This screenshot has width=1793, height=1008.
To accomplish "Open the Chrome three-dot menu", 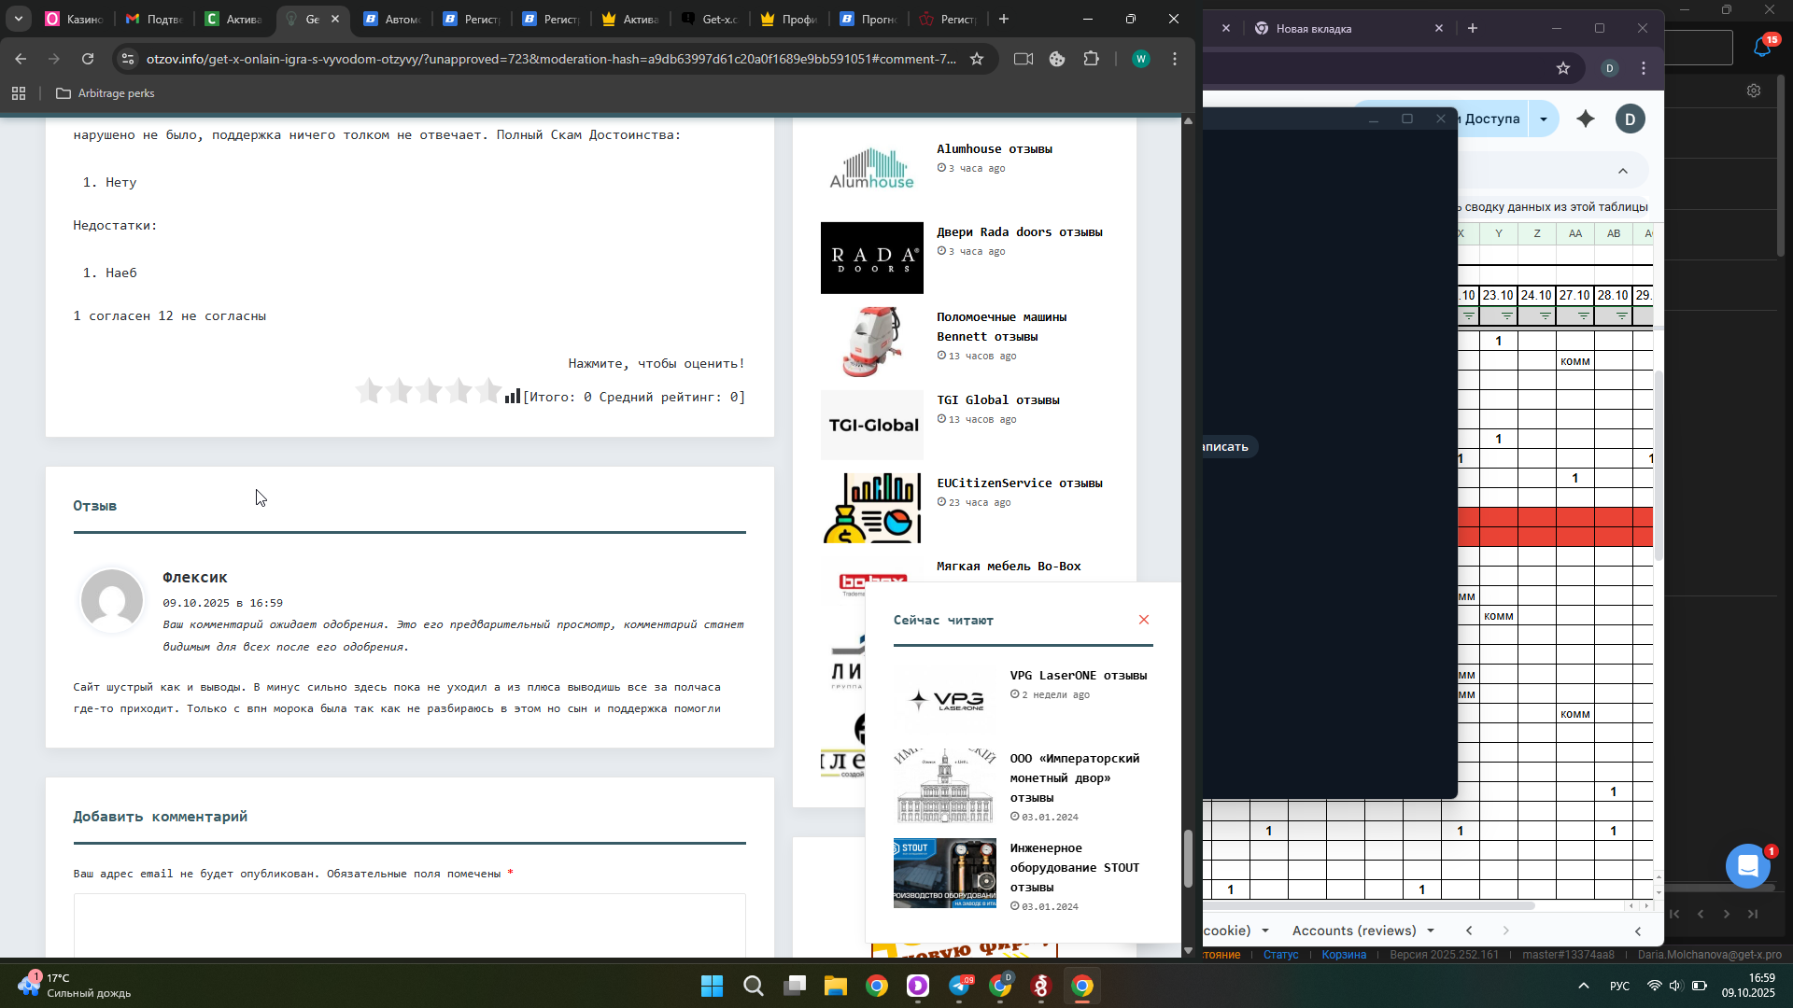I will click(1175, 59).
